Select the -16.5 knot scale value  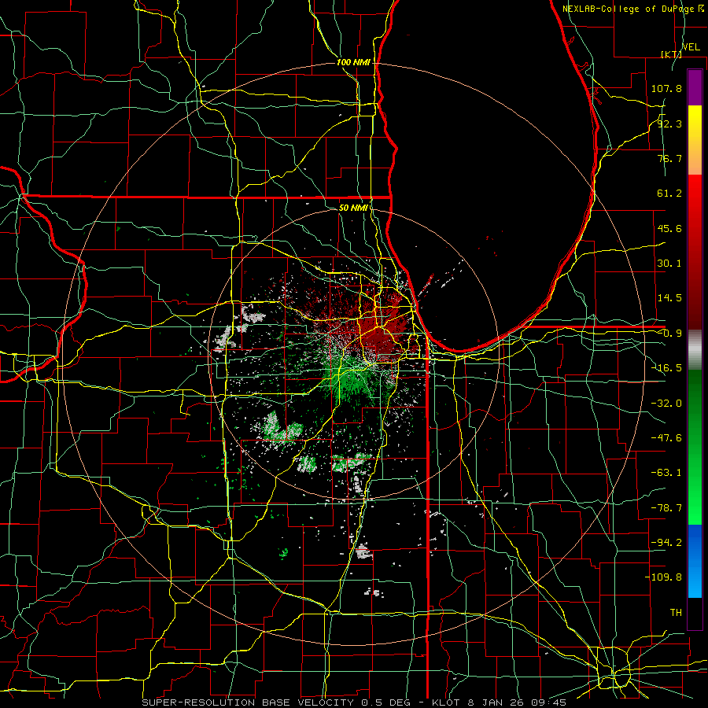(666, 368)
